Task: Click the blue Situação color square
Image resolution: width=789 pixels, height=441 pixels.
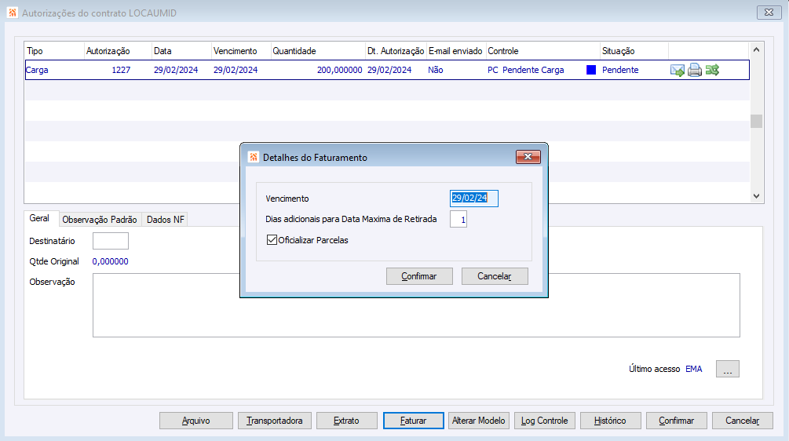Action: 591,70
